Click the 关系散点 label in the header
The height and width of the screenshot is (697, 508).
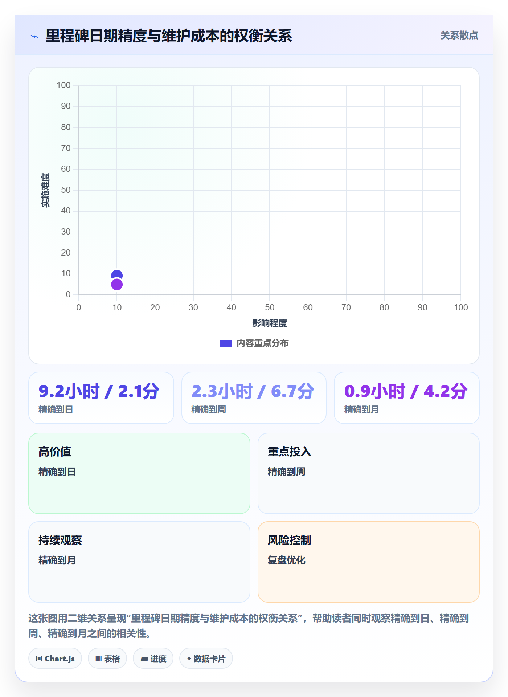point(459,36)
